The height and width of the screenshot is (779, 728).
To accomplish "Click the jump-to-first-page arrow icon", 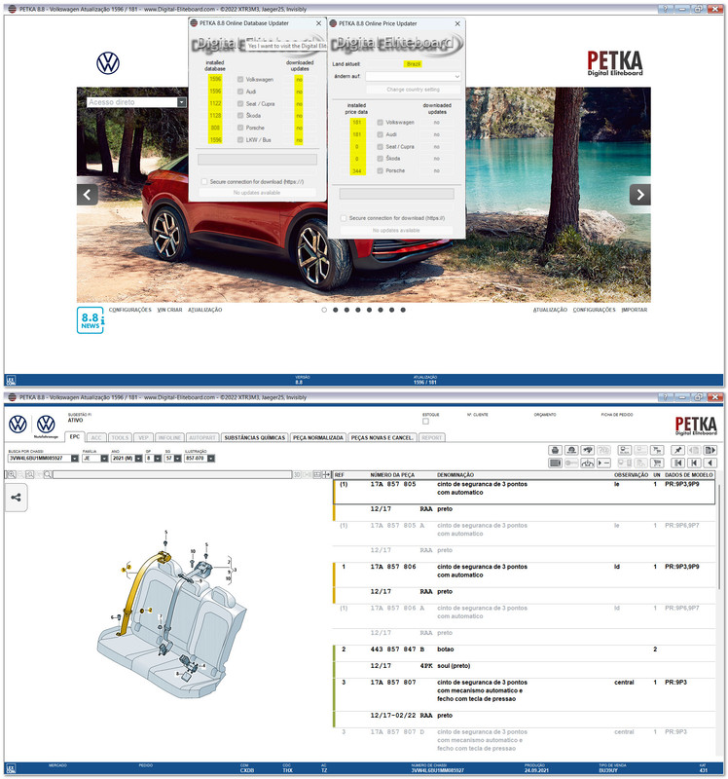I will [677, 464].
